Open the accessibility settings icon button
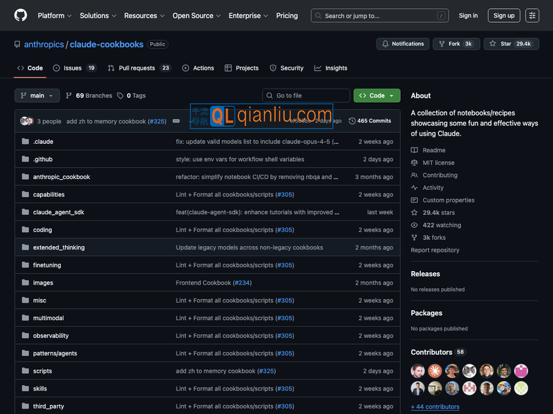The image size is (553, 414). point(532,15)
